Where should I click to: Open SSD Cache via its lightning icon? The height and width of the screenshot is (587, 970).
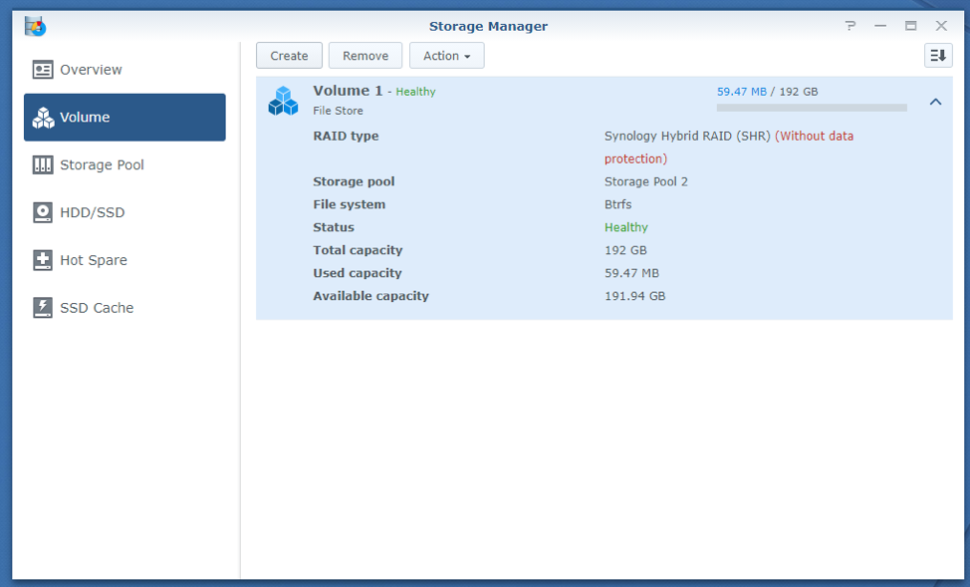(x=43, y=308)
